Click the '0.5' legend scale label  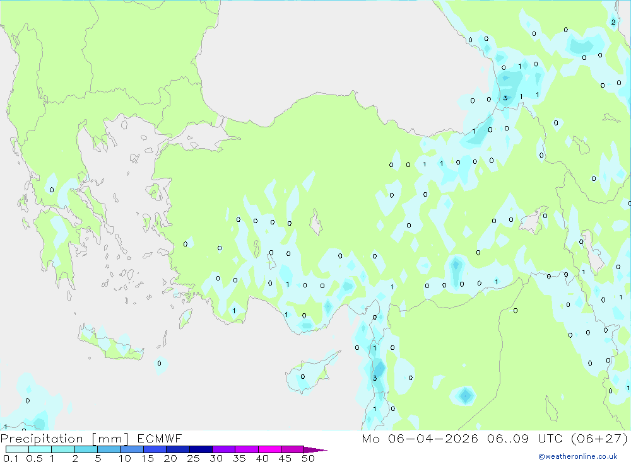(34, 458)
